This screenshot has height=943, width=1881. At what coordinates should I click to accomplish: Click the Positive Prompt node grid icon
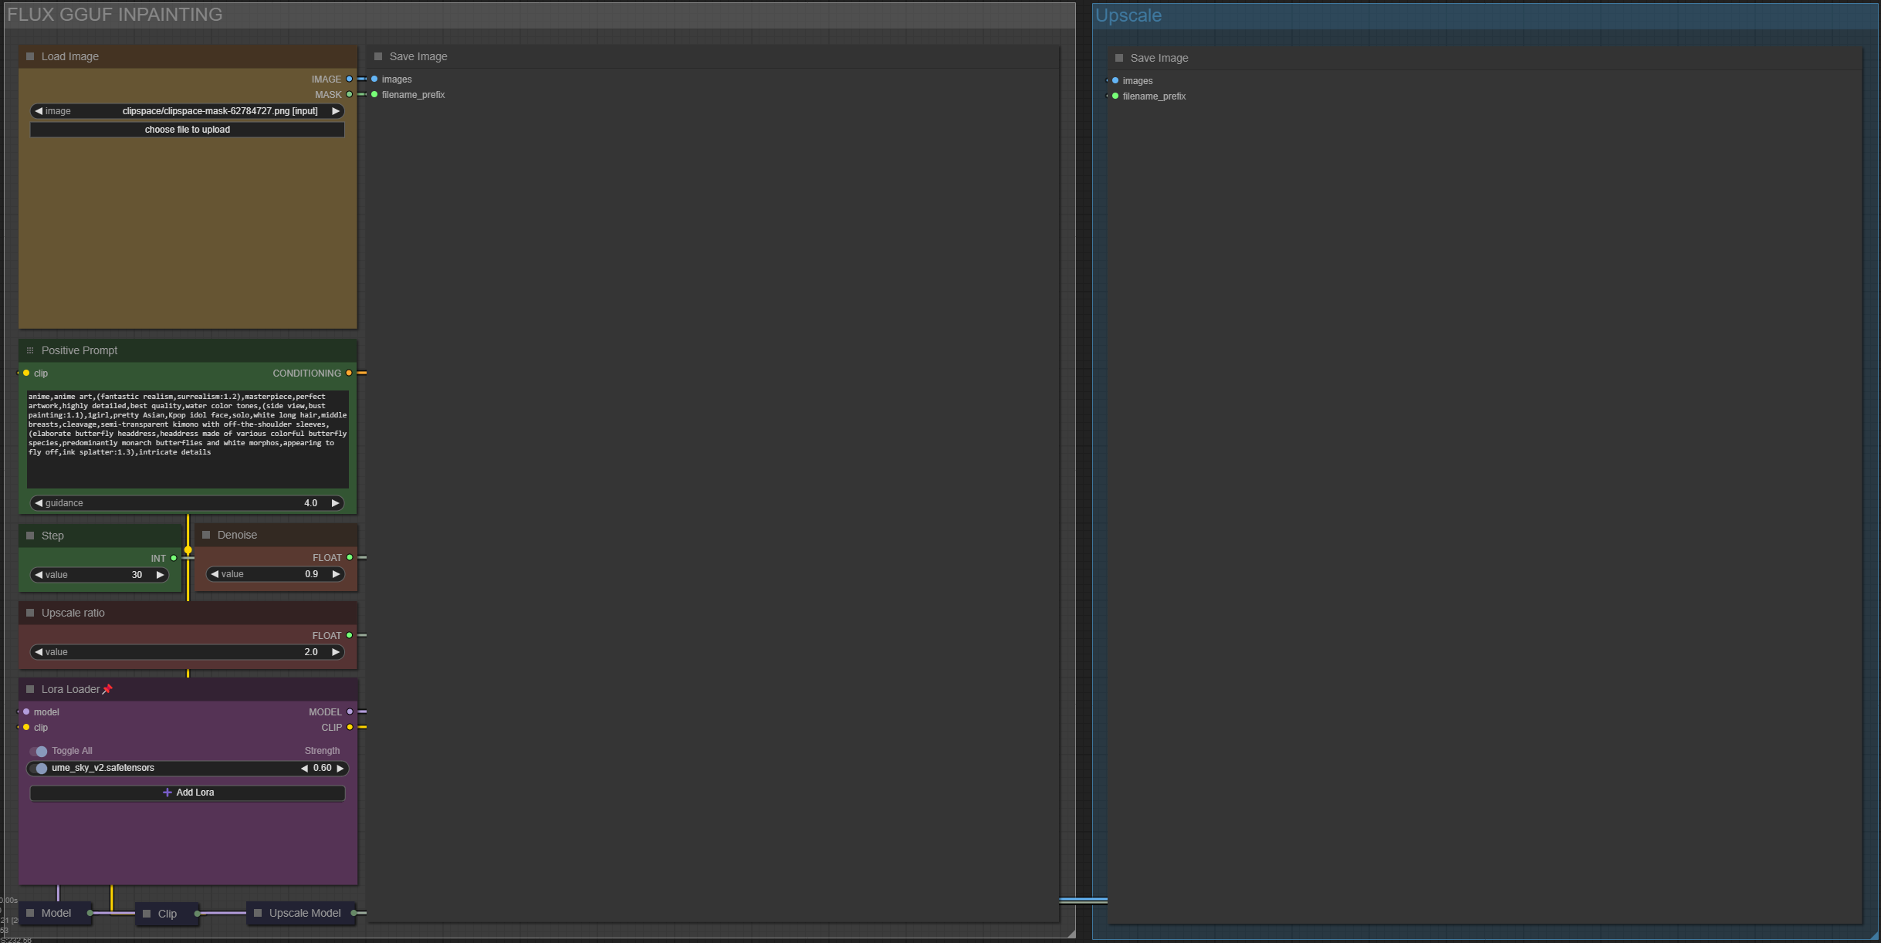[30, 350]
